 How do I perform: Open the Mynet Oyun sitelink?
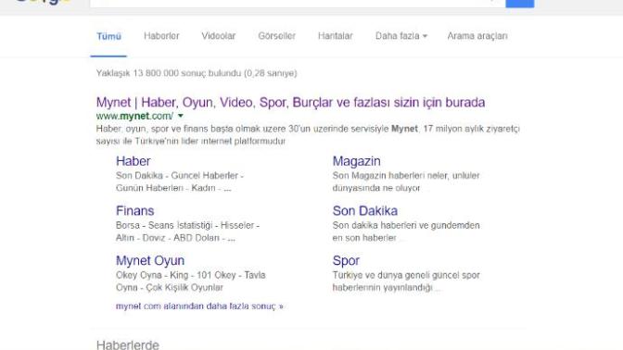tap(150, 261)
